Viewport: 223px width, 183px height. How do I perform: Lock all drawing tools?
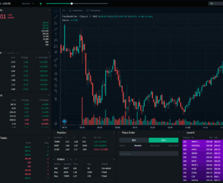(56, 85)
